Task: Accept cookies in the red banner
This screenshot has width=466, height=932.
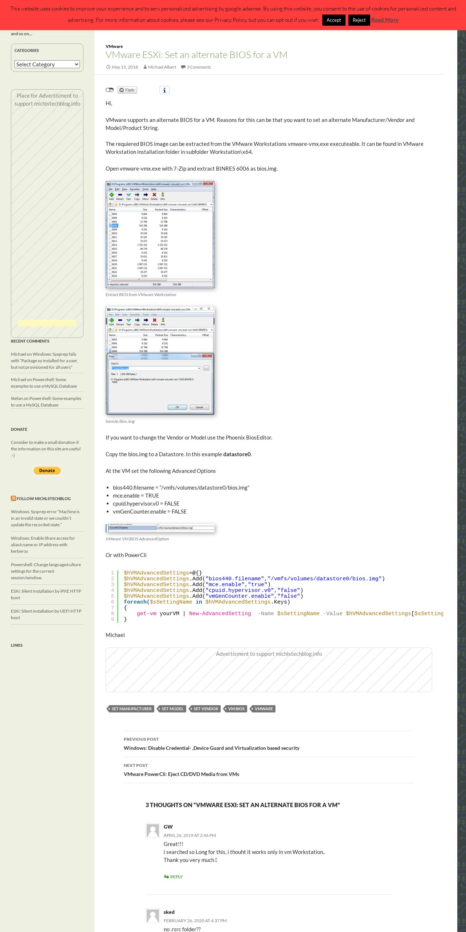Action: pyautogui.click(x=334, y=20)
